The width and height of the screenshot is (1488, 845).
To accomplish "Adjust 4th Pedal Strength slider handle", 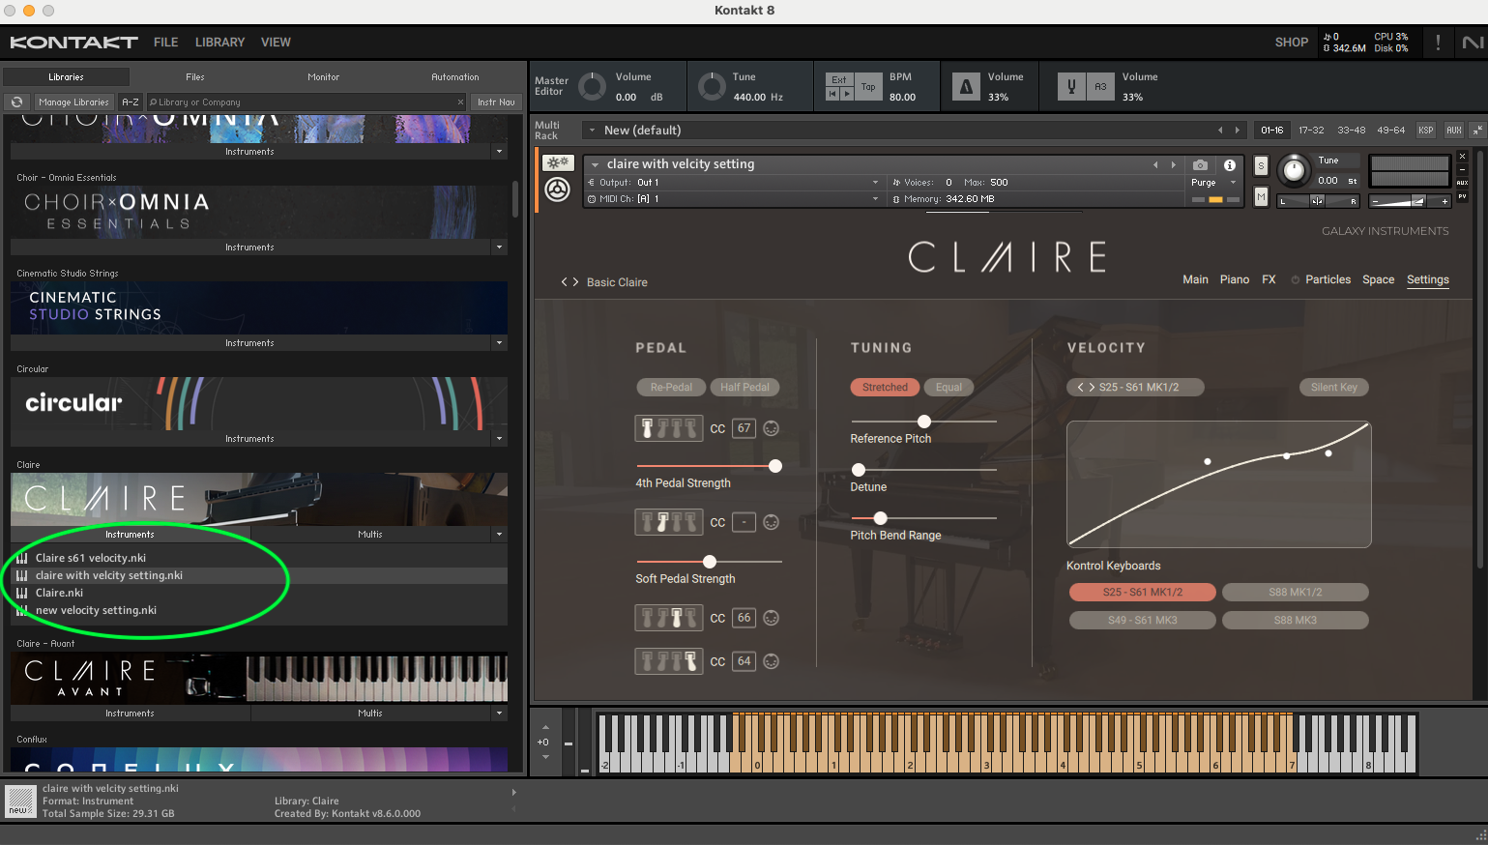I will pos(774,466).
